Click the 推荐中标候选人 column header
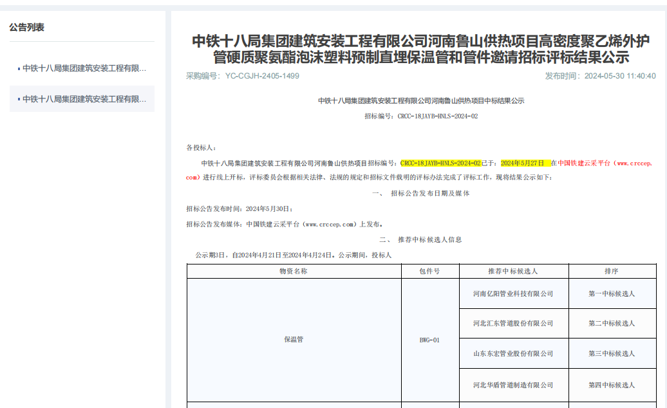The width and height of the screenshot is (667, 408). [513, 271]
